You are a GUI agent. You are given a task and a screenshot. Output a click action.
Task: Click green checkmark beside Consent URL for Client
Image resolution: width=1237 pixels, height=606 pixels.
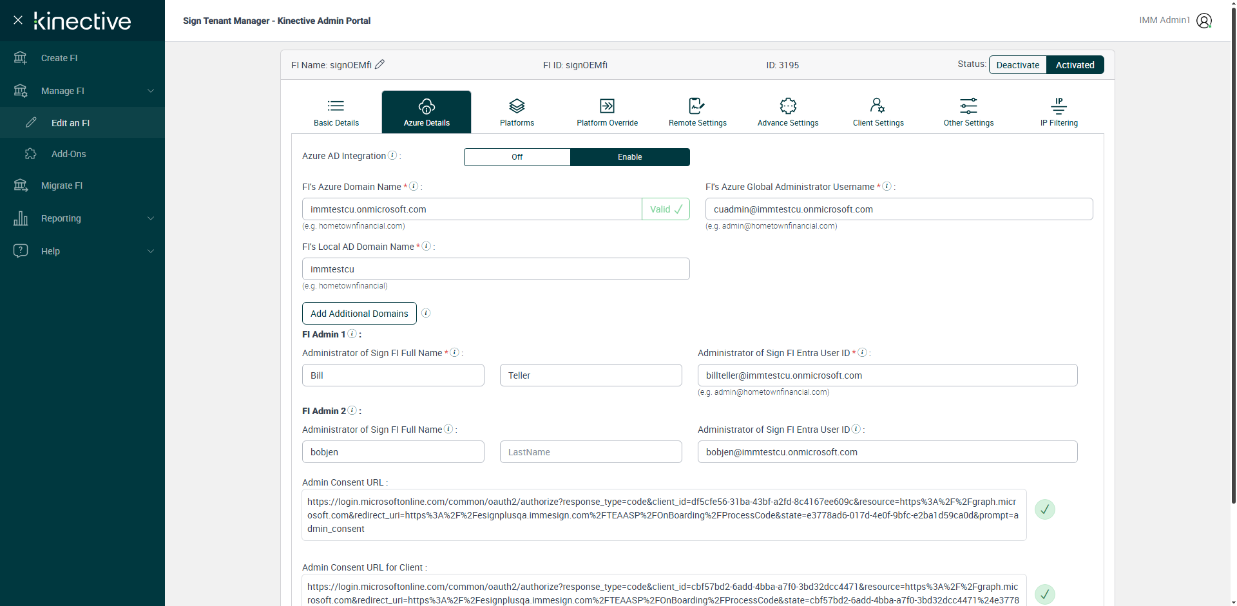coord(1044,594)
